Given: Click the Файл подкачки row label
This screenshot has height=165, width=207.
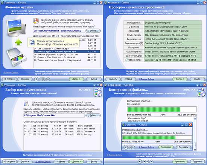Looking at the screenshot, I should point(134,52).
